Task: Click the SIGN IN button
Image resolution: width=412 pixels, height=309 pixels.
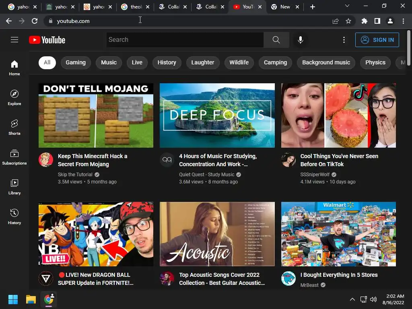Action: coord(377,40)
